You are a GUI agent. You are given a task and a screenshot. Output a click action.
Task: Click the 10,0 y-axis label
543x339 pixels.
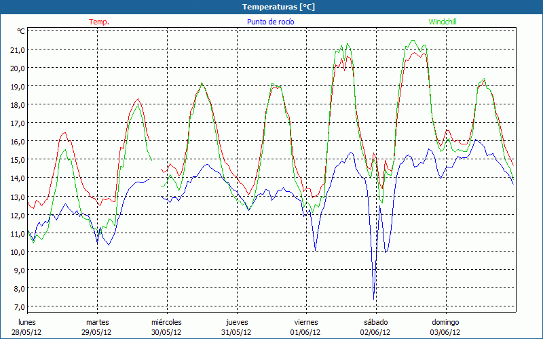tap(17, 252)
